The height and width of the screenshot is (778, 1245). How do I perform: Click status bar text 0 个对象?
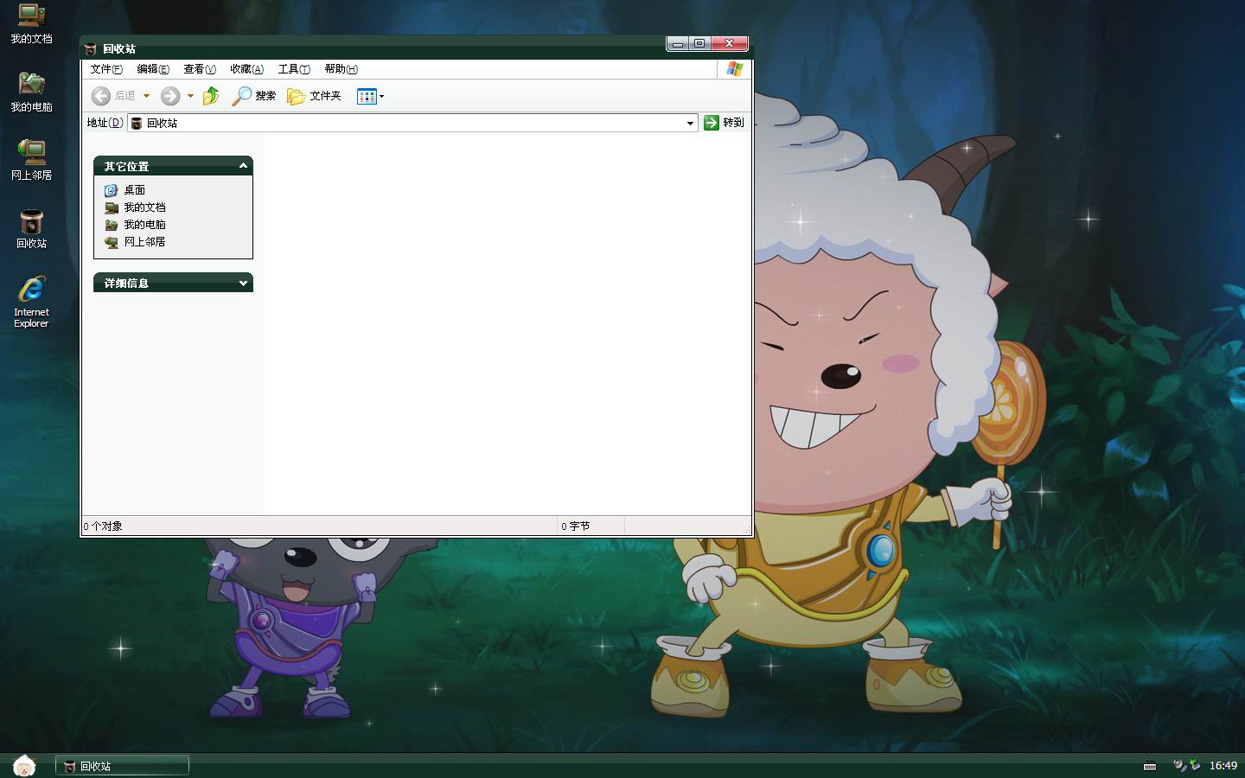point(103,526)
